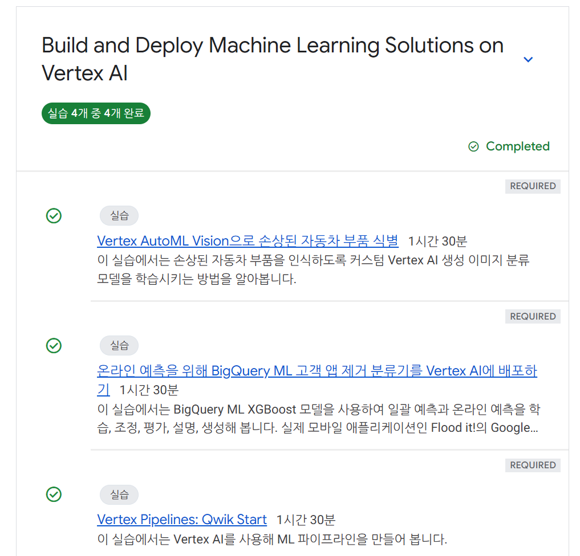Click the description 'Vertex AI를 사용해 ML 파이프라인'

[272, 539]
